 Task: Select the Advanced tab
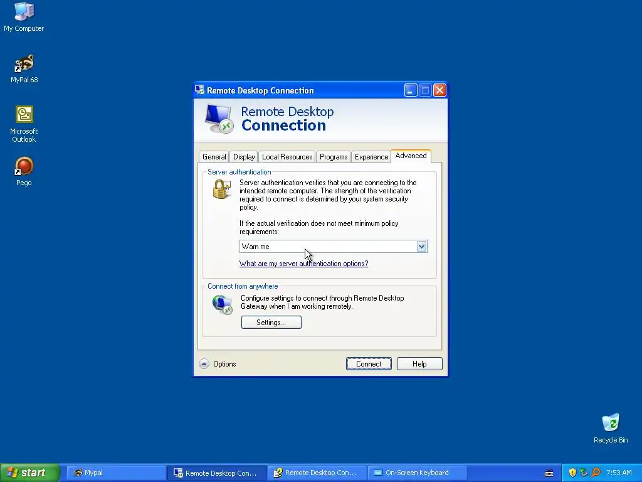coord(411,156)
